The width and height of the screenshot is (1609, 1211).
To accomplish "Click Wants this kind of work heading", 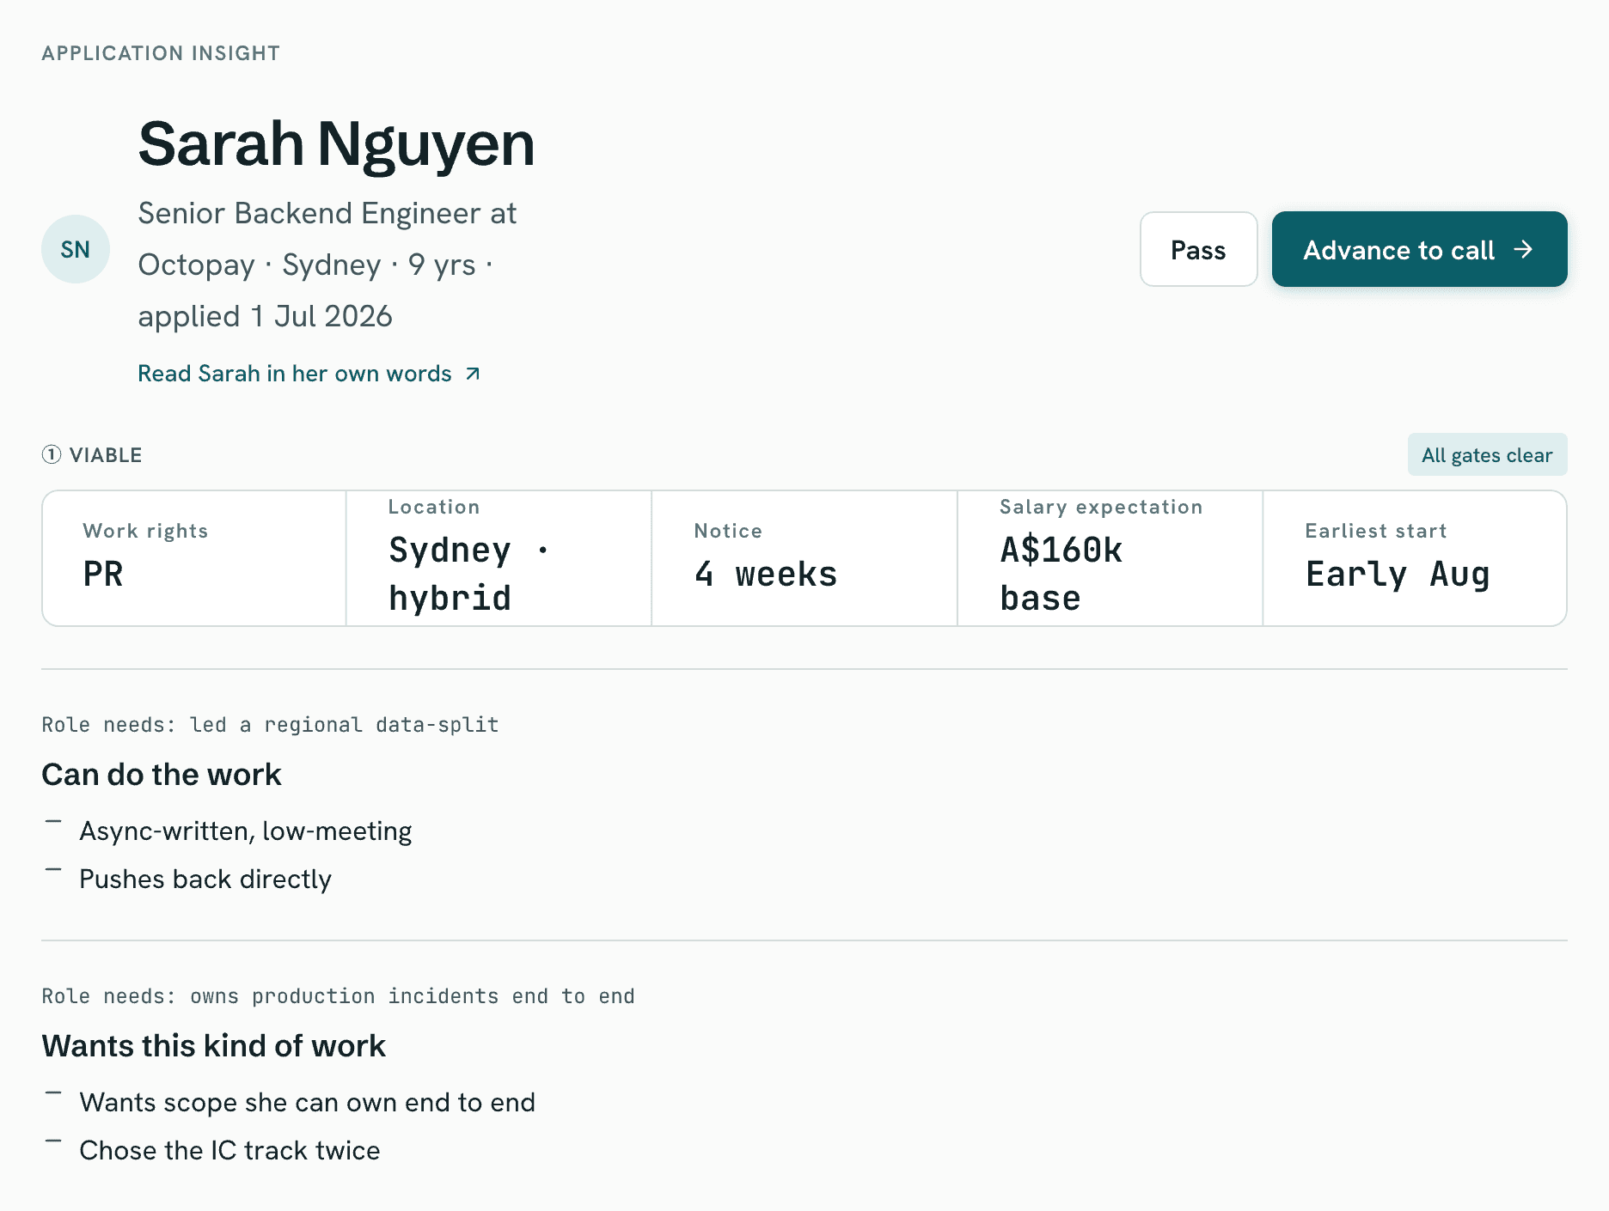I will [213, 1046].
